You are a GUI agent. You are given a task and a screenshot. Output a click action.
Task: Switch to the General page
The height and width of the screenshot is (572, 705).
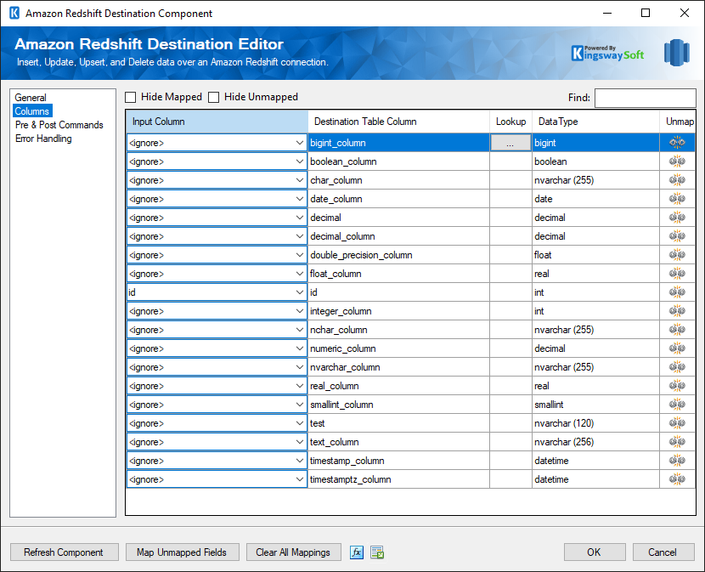pos(31,97)
